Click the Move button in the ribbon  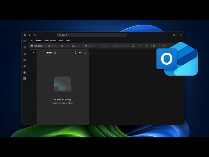coord(76,46)
